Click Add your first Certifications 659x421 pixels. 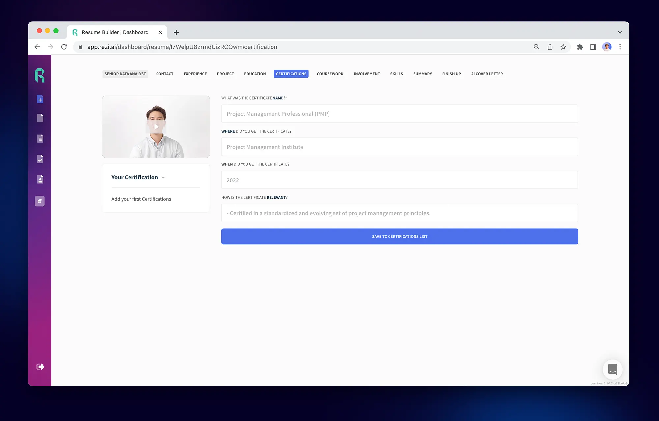click(x=141, y=199)
